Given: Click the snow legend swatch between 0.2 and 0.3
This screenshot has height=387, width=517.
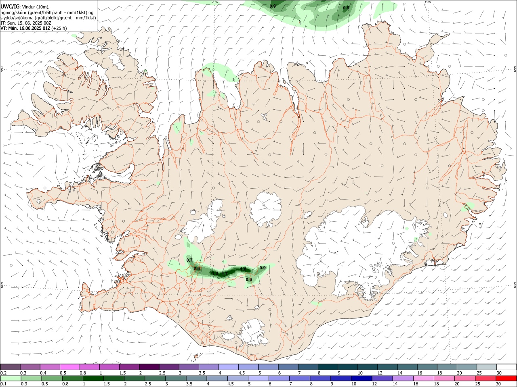Looking at the screenshot, I should [10, 367].
